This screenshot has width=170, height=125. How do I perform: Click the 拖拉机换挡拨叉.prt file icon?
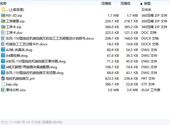coord(3,78)
